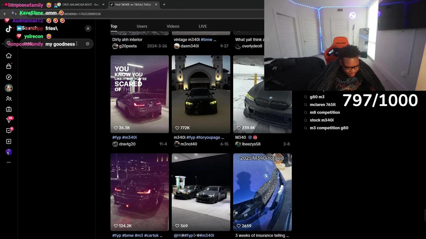Viewport: 426px width, 239px height.
Task: Click the #m340i hashtag under dravtg20 video
Action: coord(129,137)
